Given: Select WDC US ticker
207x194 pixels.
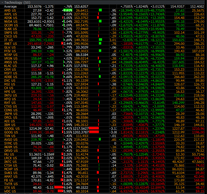Looking at the screenshot, I should pyautogui.click(x=10, y=191).
